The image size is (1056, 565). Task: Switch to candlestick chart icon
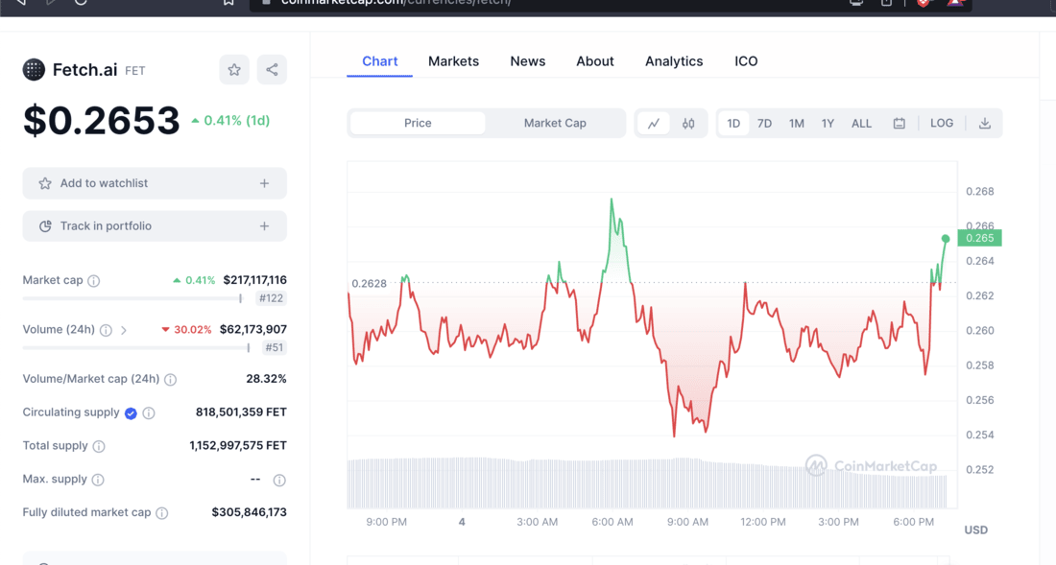(688, 123)
